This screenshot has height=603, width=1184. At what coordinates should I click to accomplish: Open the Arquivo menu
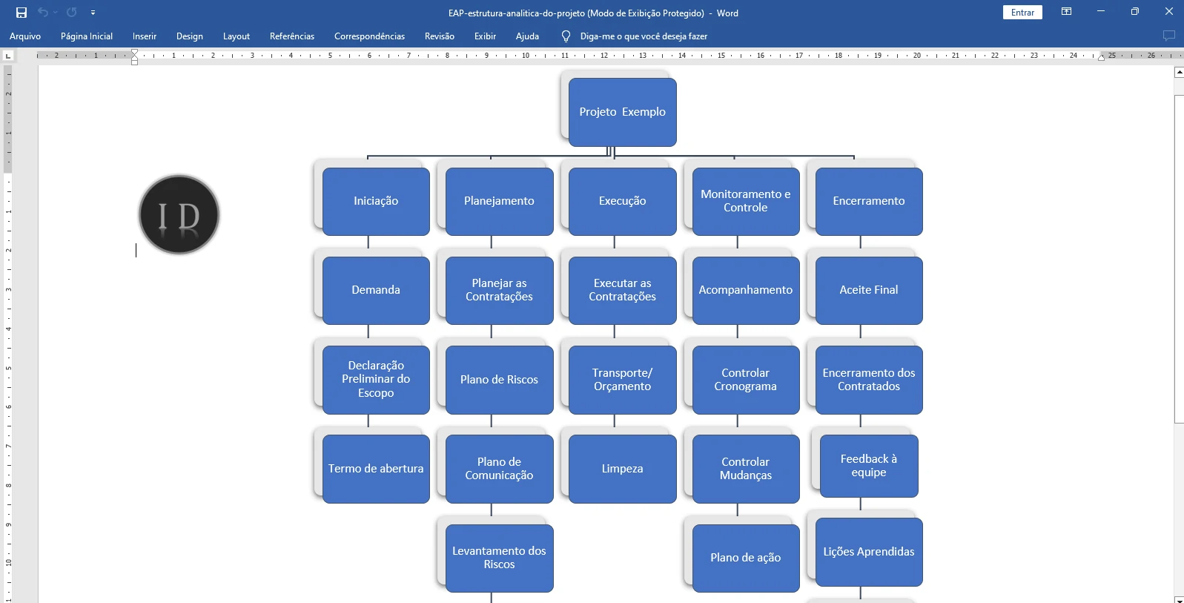click(25, 36)
